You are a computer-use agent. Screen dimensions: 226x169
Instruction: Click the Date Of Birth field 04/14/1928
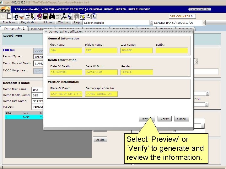pyautogui.click(x=101, y=72)
